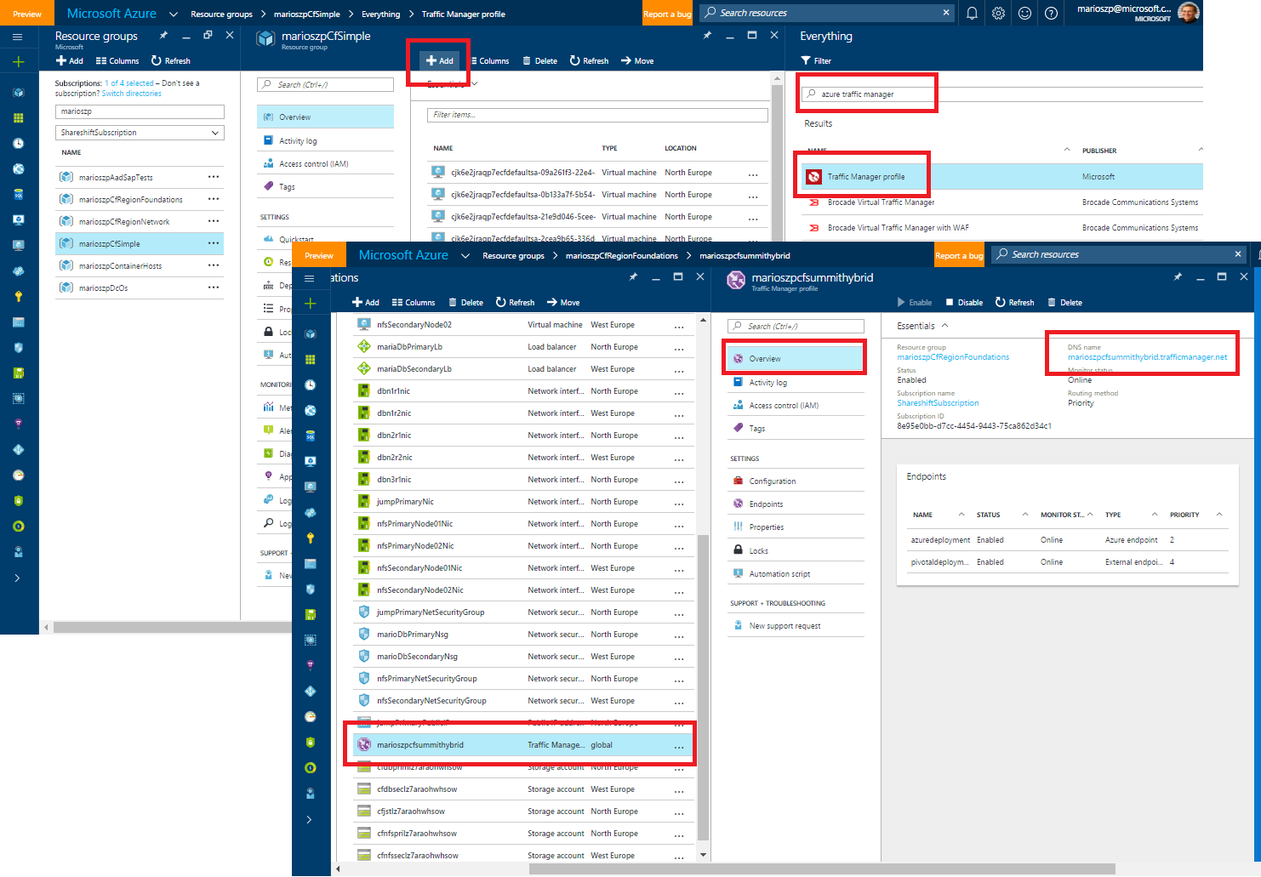
Task: Click green plus New icon in front sidebar
Action: (310, 303)
